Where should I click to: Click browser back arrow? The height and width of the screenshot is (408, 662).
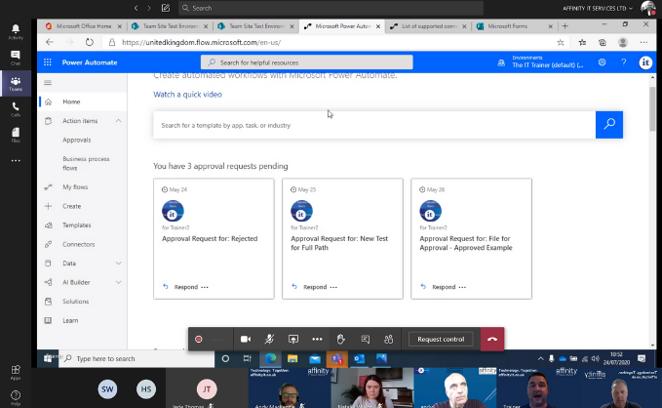point(50,42)
